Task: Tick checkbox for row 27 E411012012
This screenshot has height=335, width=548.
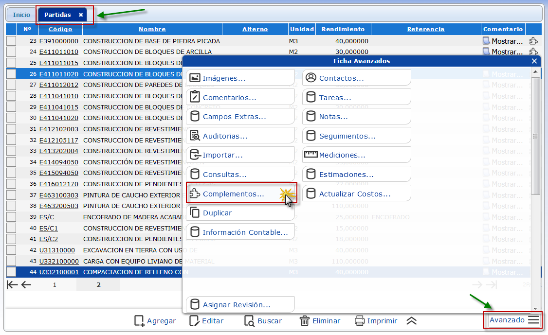Action: coord(11,85)
